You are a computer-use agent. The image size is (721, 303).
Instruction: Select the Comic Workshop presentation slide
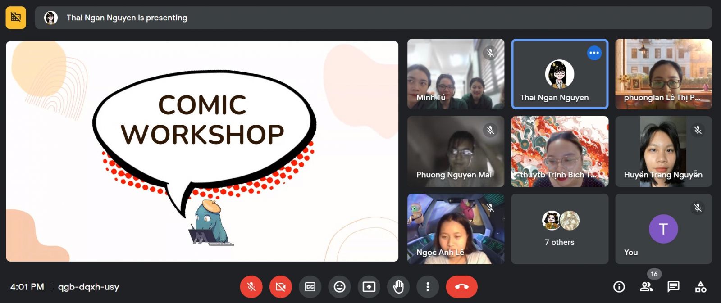point(202,151)
